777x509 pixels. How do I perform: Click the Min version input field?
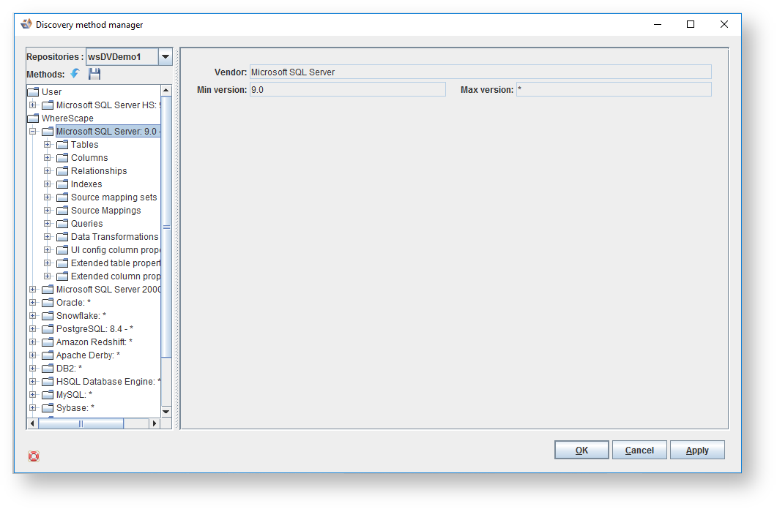click(347, 89)
